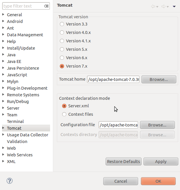Expand the Java EE preferences node

tap(3, 61)
